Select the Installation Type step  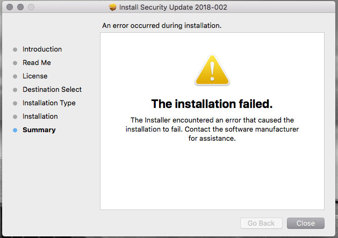coord(49,103)
